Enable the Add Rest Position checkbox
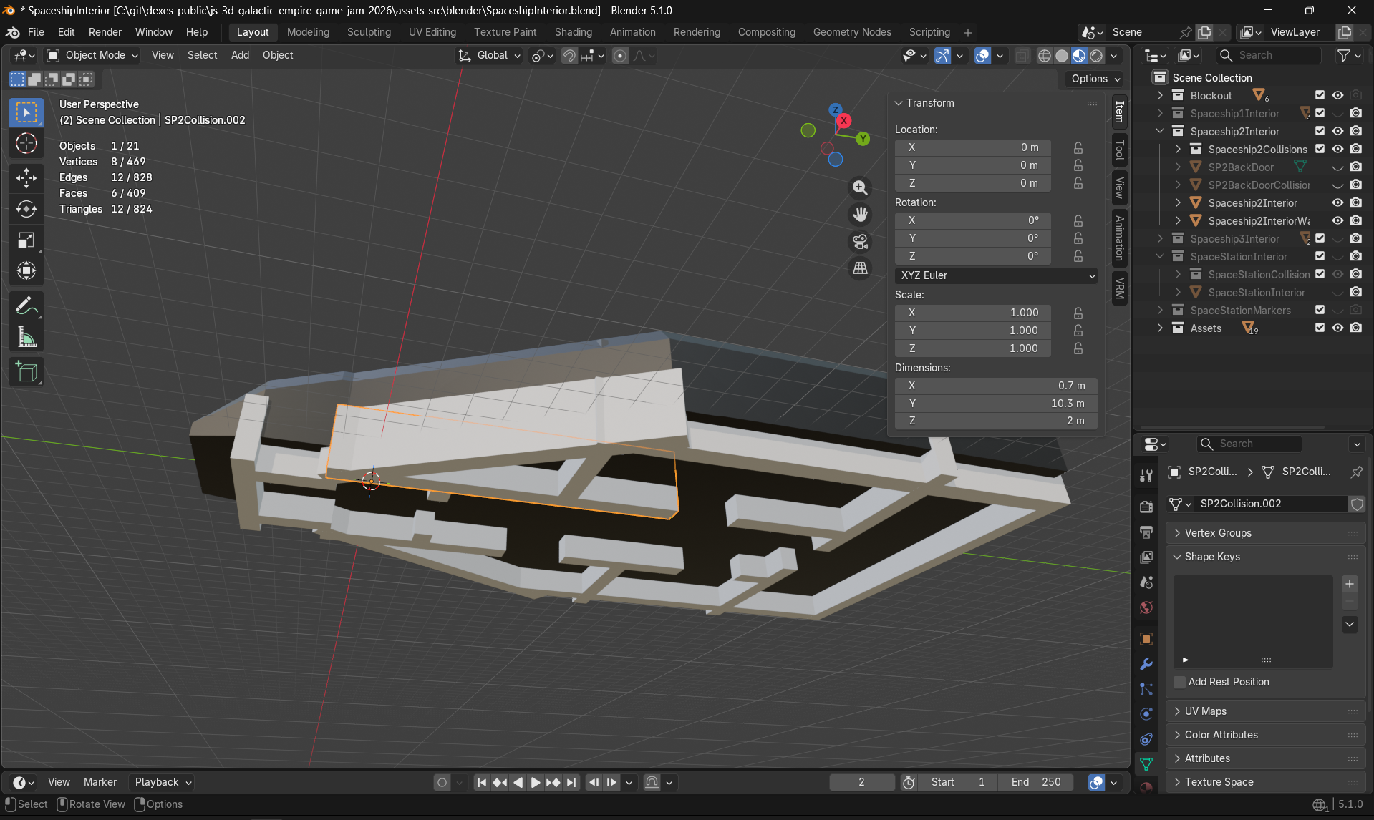1374x820 pixels. tap(1179, 682)
